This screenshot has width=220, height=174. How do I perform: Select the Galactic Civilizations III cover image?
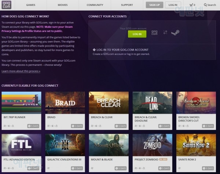65,145
